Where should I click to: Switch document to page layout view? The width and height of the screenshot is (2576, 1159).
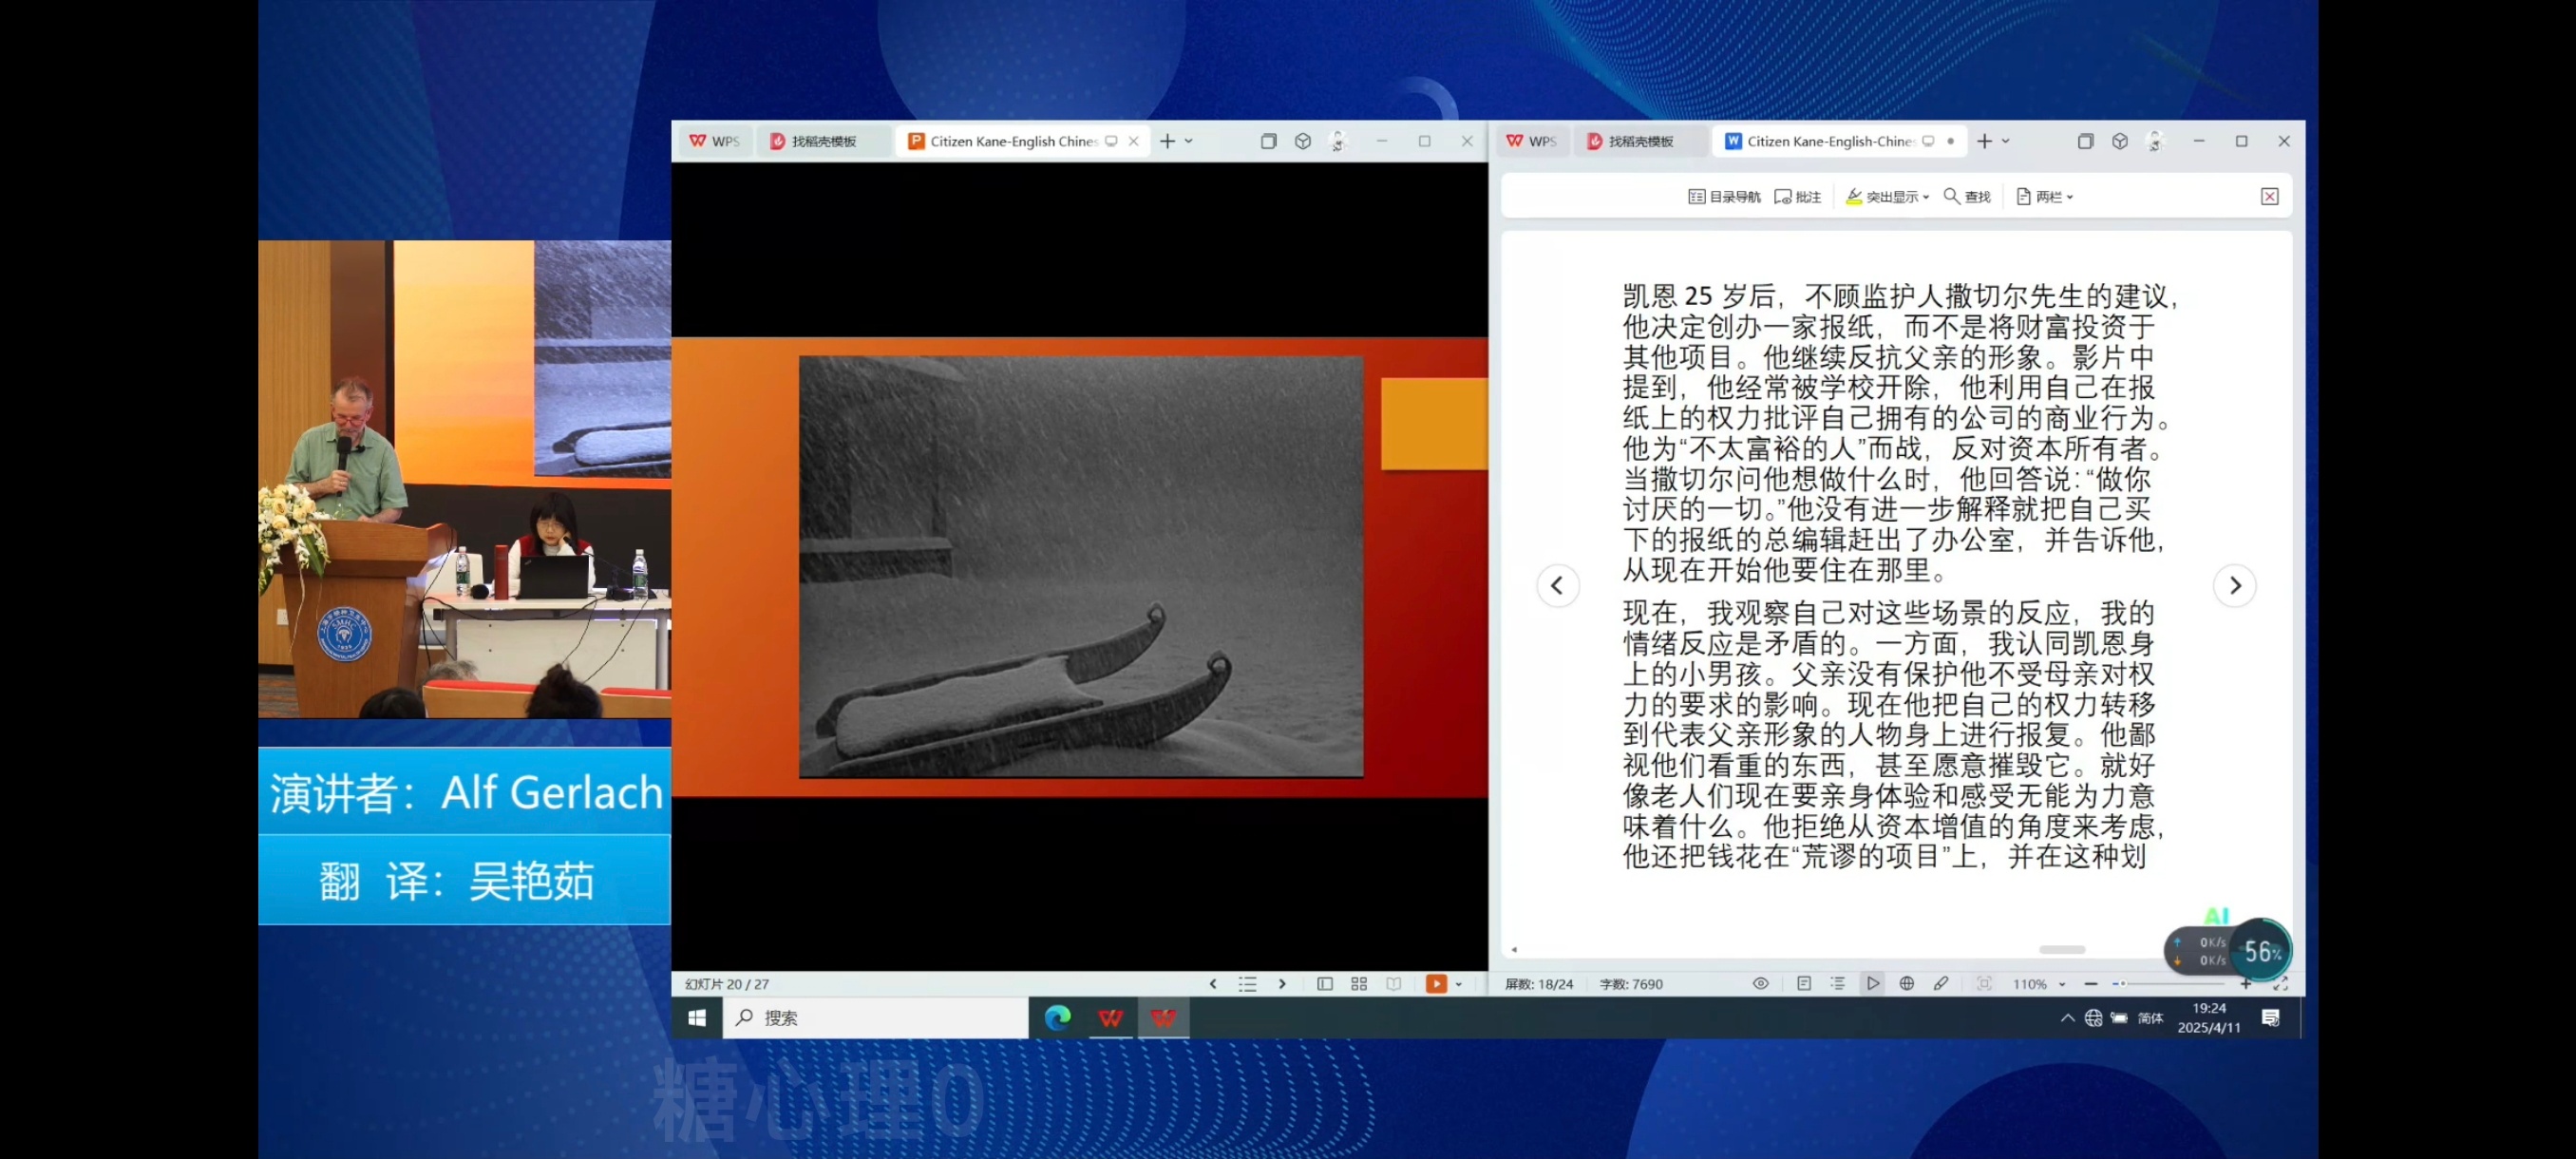point(1804,984)
